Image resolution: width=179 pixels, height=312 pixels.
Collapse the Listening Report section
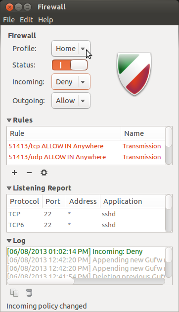9,188
